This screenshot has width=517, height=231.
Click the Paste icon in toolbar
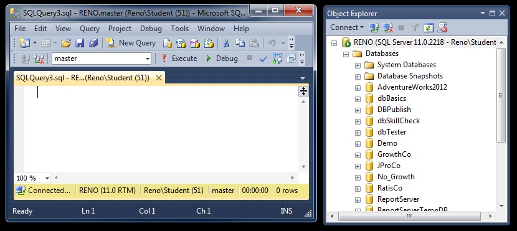click(x=254, y=43)
